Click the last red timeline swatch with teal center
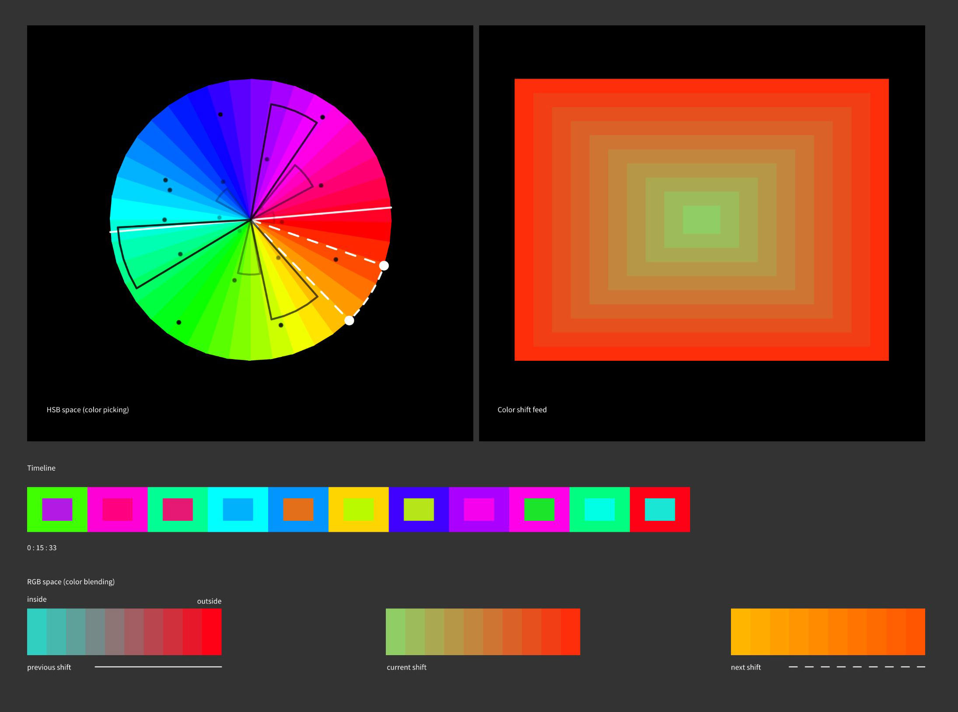The width and height of the screenshot is (958, 712). point(660,509)
